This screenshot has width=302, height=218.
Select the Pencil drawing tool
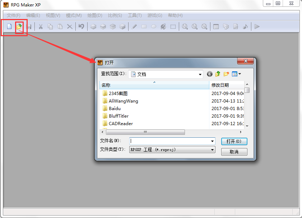click(x=134, y=27)
